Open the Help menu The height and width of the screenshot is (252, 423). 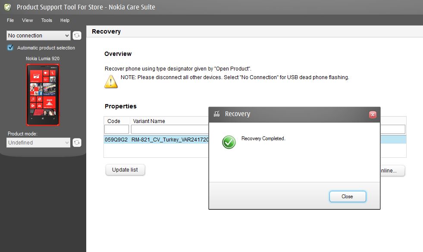[65, 20]
